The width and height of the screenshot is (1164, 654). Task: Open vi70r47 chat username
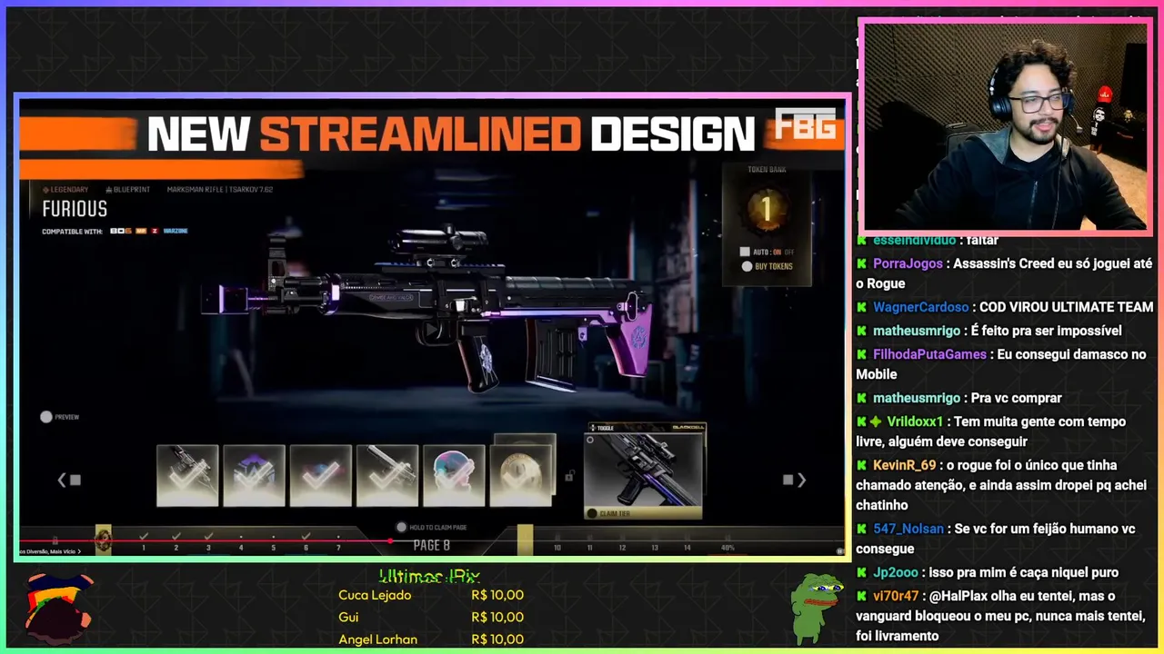coord(895,596)
